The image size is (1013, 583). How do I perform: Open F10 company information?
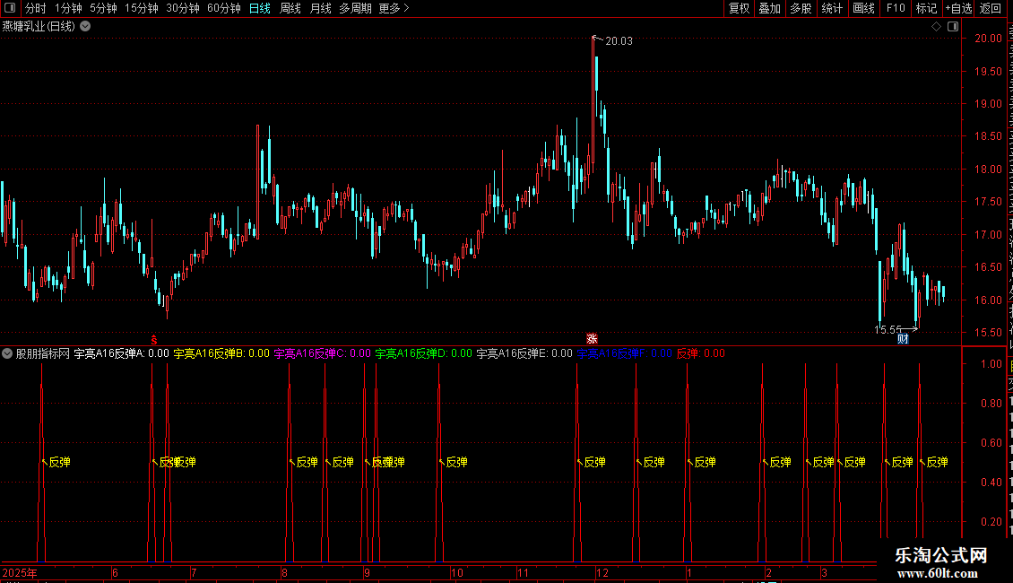click(x=895, y=8)
